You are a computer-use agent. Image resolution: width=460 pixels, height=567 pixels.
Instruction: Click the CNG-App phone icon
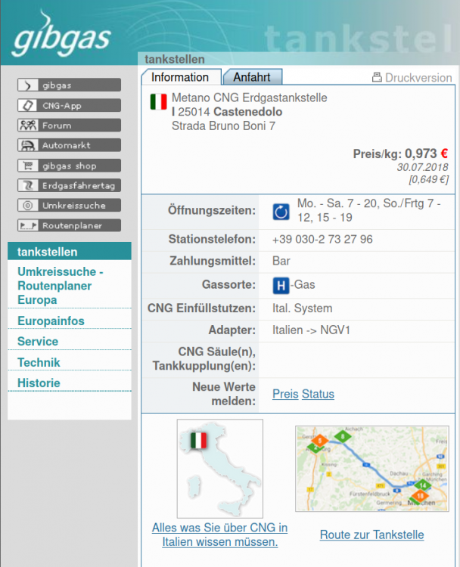(28, 105)
